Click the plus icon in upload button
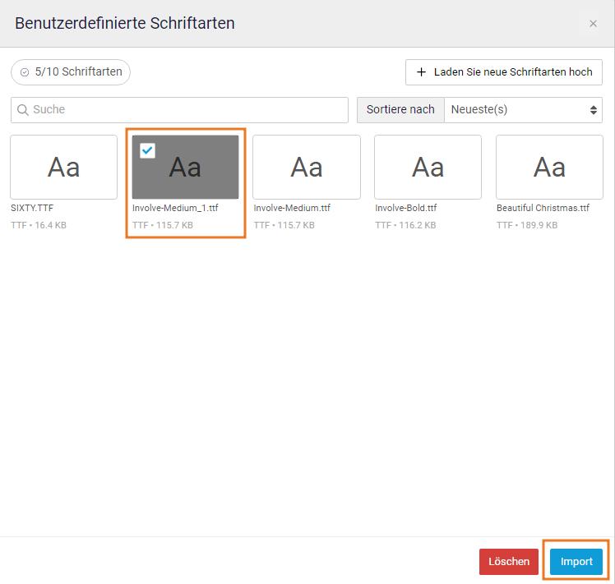 tap(421, 72)
